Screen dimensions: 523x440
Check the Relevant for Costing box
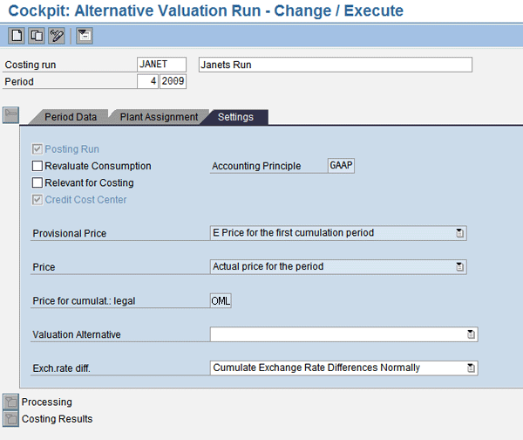(x=37, y=182)
